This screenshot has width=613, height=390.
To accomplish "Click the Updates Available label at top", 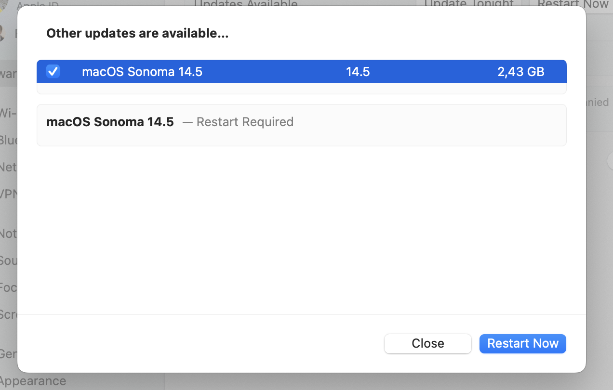I will tap(245, 4).
